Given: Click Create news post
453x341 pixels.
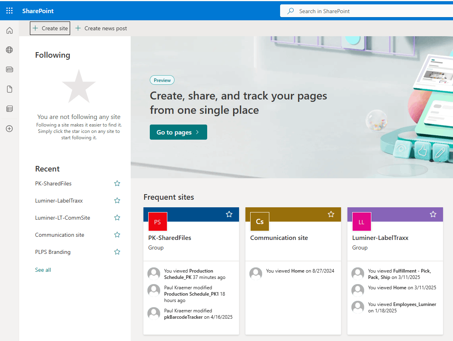Looking at the screenshot, I should (101, 28).
